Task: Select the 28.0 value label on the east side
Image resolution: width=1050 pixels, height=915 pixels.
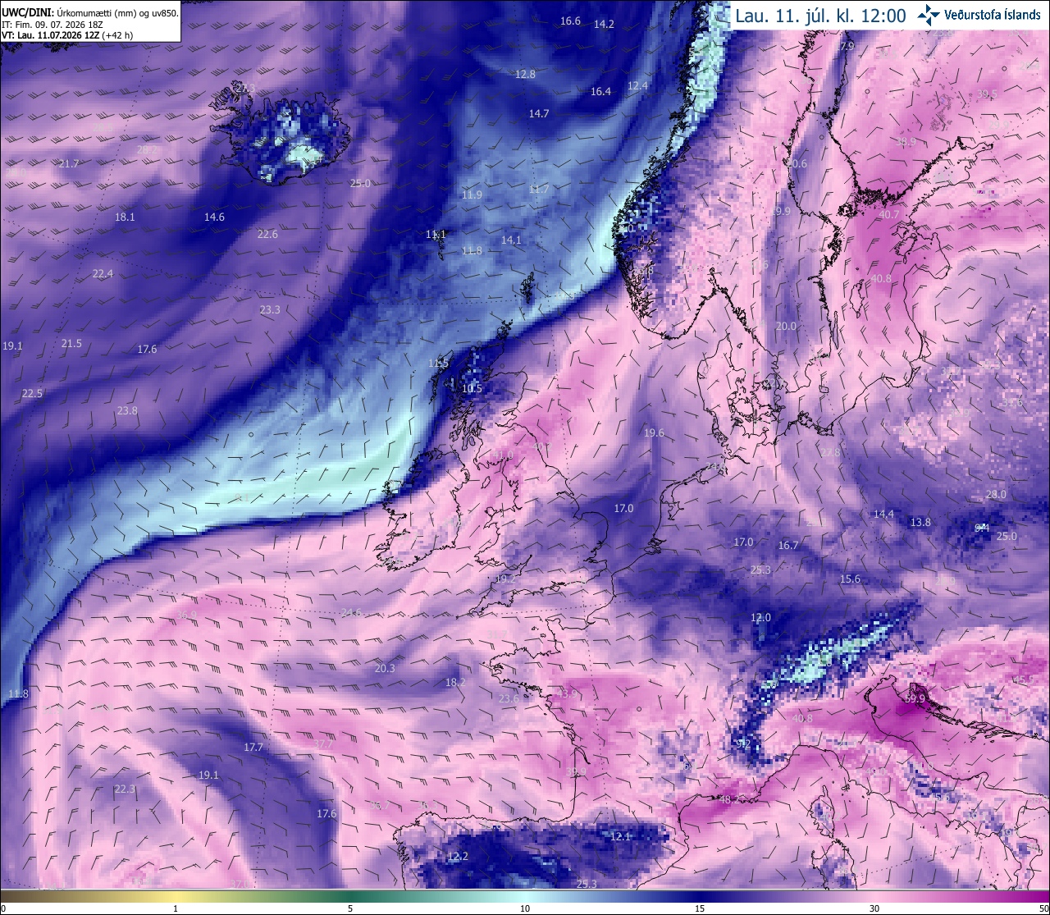Action: pos(996,494)
